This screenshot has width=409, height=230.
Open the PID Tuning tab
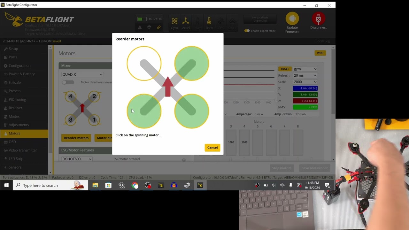coord(24,99)
